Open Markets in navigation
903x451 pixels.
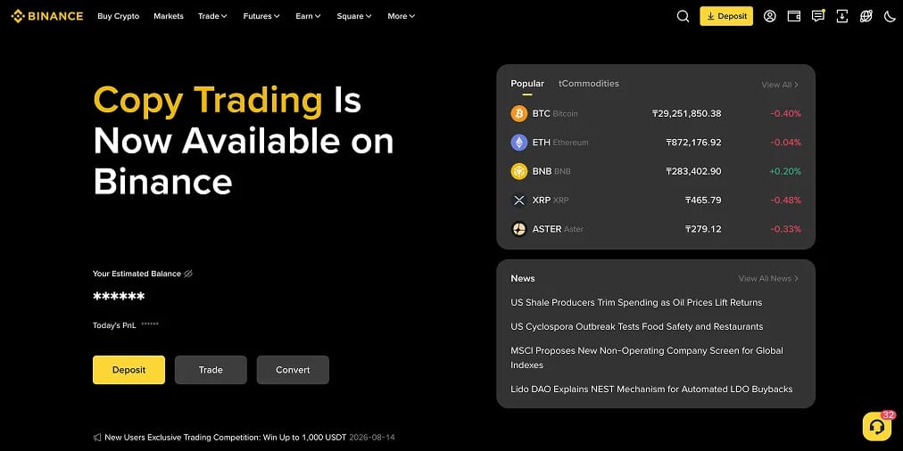[x=169, y=16]
